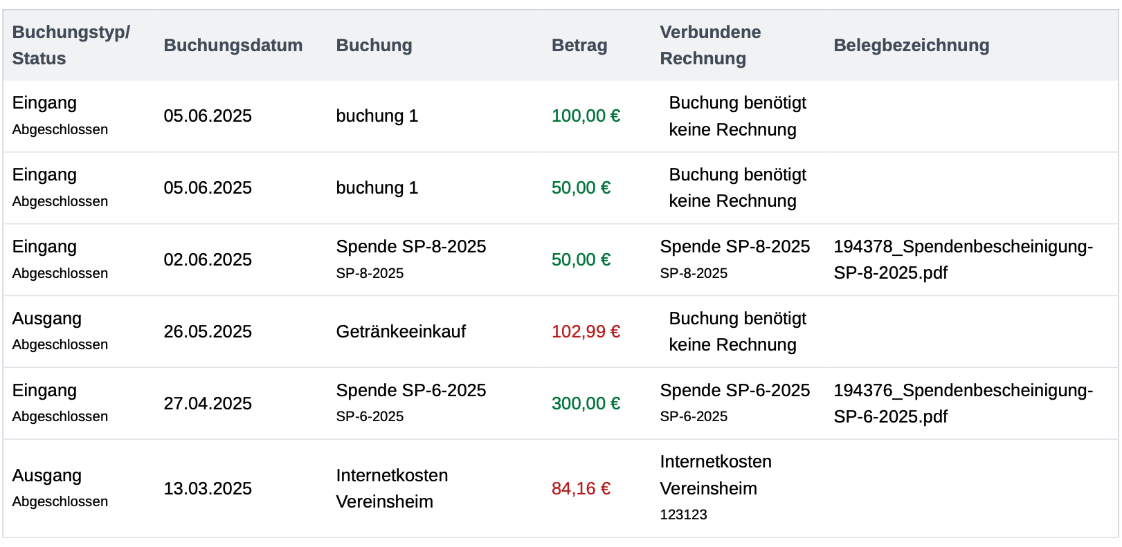Screen dimensions: 1122x547
Task: Open linked invoice Internetkosten Vereinsheim 123123
Action: click(716, 488)
